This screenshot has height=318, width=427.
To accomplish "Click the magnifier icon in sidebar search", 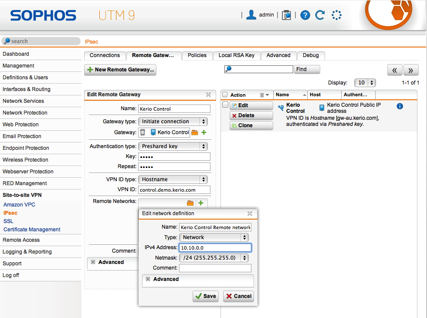I will point(7,41).
